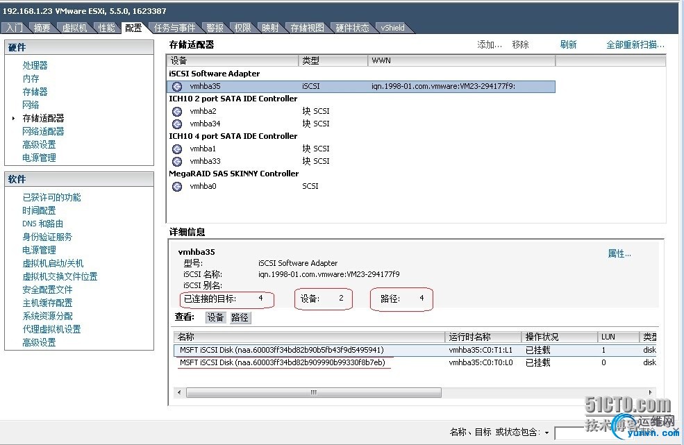Select disk row naa.60003ff34bd82b909990b99330f8b7eb
This screenshot has height=445, width=684.
415,362
